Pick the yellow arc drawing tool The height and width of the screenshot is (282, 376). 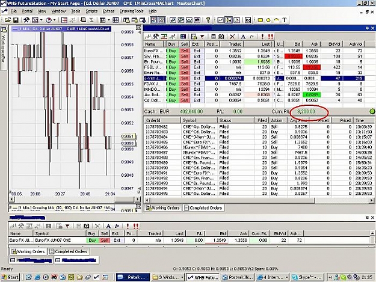(277, 20)
